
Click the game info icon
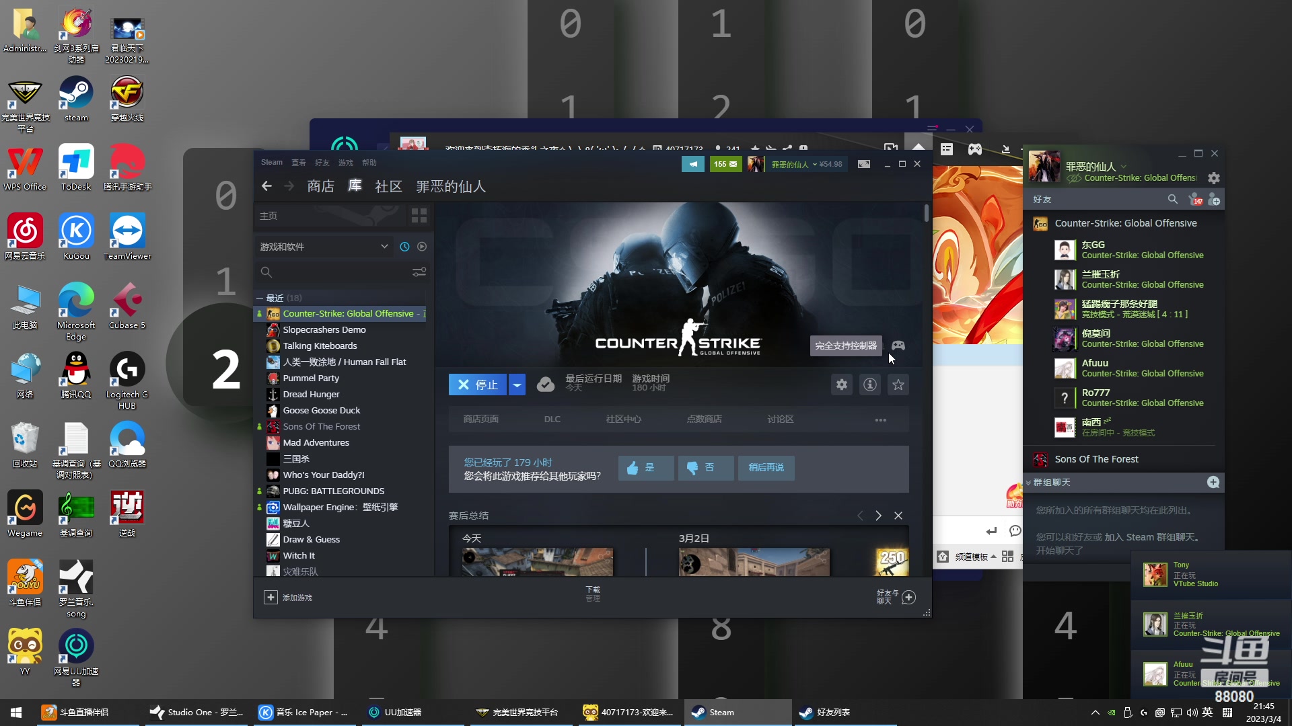coord(870,385)
